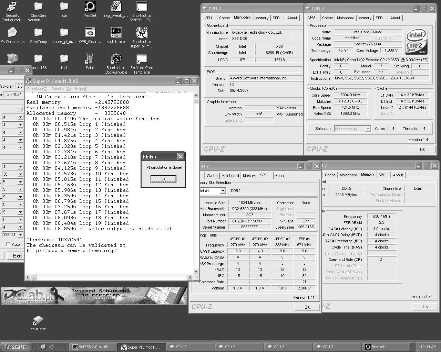Click the xtremesystems.org URL text

(72, 251)
